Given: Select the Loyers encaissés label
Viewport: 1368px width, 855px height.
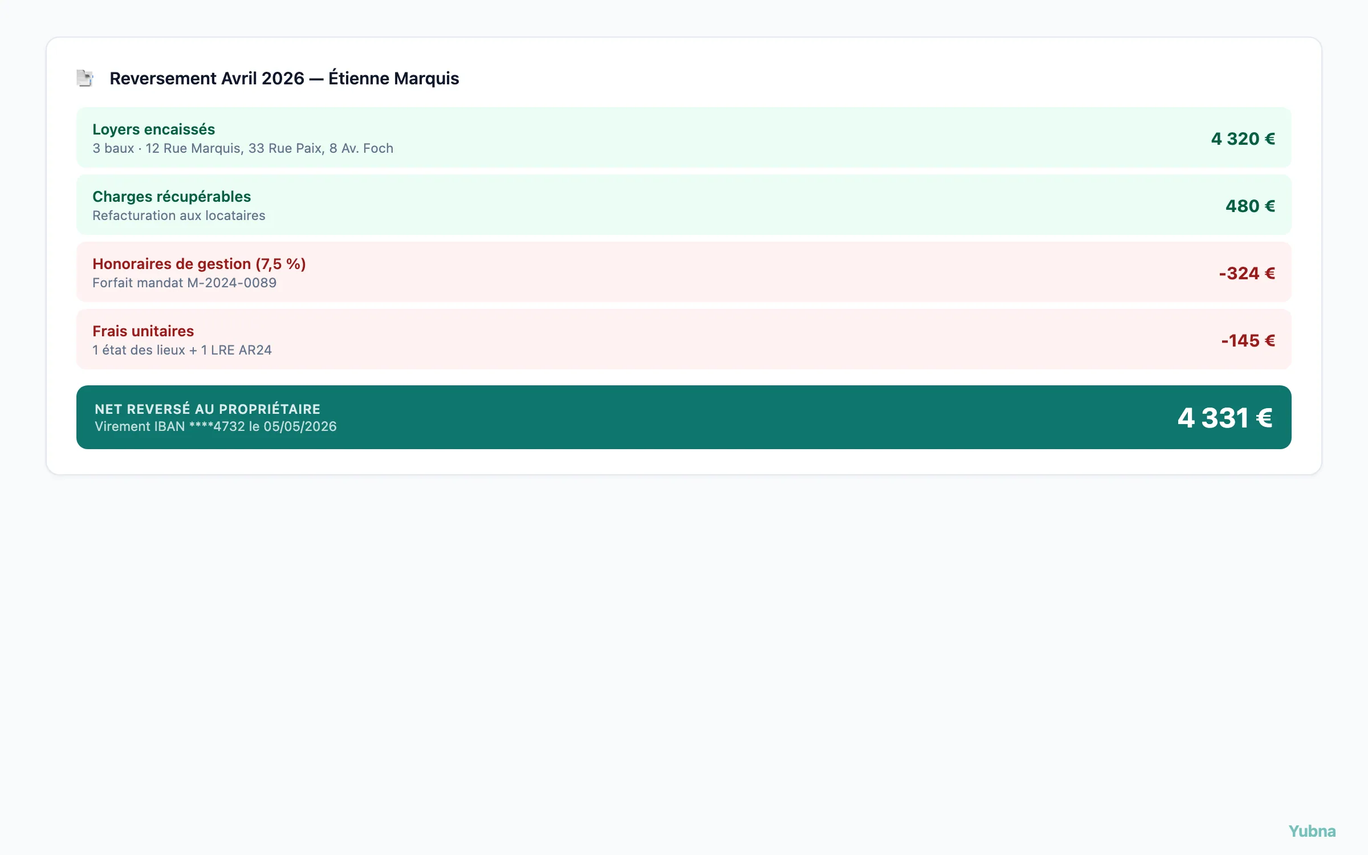Looking at the screenshot, I should (154, 129).
